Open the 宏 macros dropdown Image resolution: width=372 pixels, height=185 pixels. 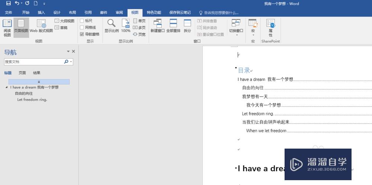253,28
